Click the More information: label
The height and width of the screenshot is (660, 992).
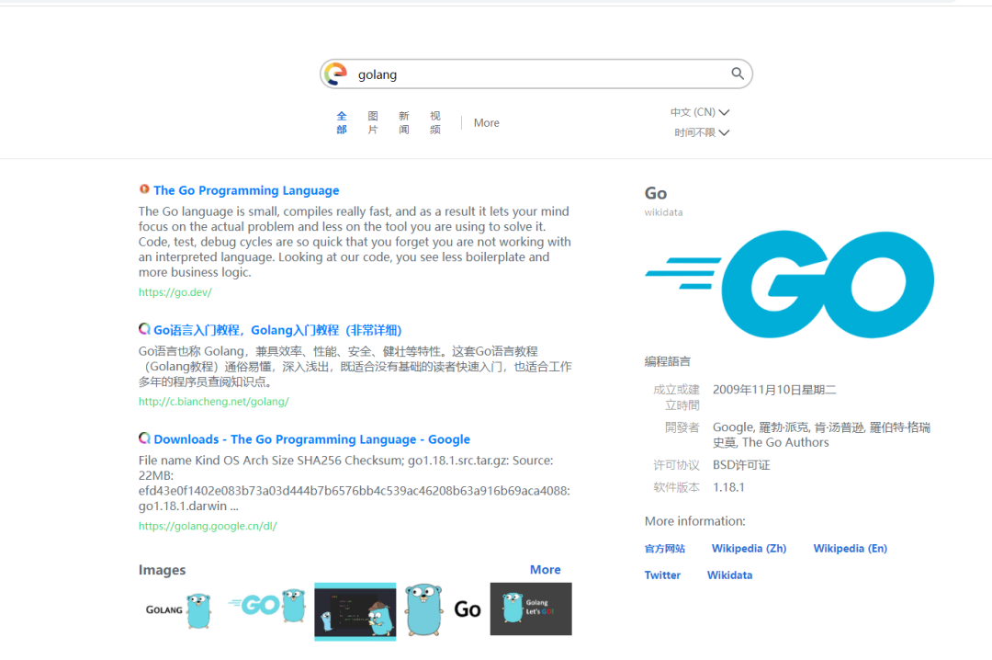click(x=694, y=521)
